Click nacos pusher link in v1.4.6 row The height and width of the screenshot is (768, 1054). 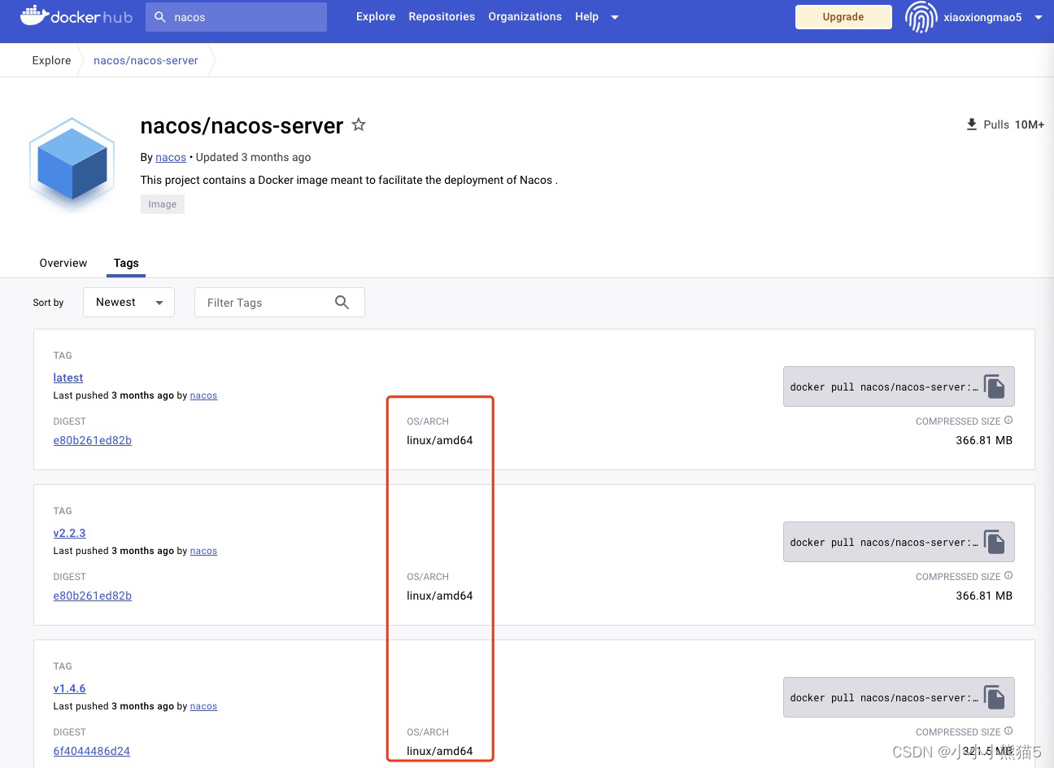coord(203,706)
